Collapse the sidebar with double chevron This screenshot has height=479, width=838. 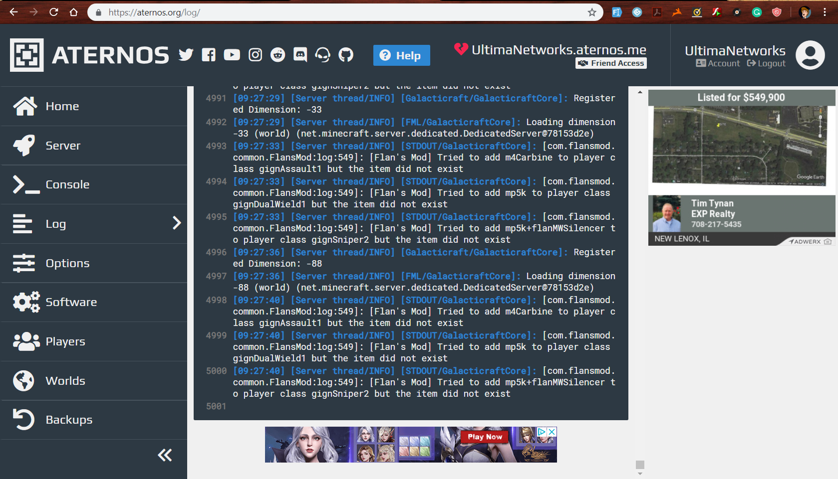pos(165,455)
